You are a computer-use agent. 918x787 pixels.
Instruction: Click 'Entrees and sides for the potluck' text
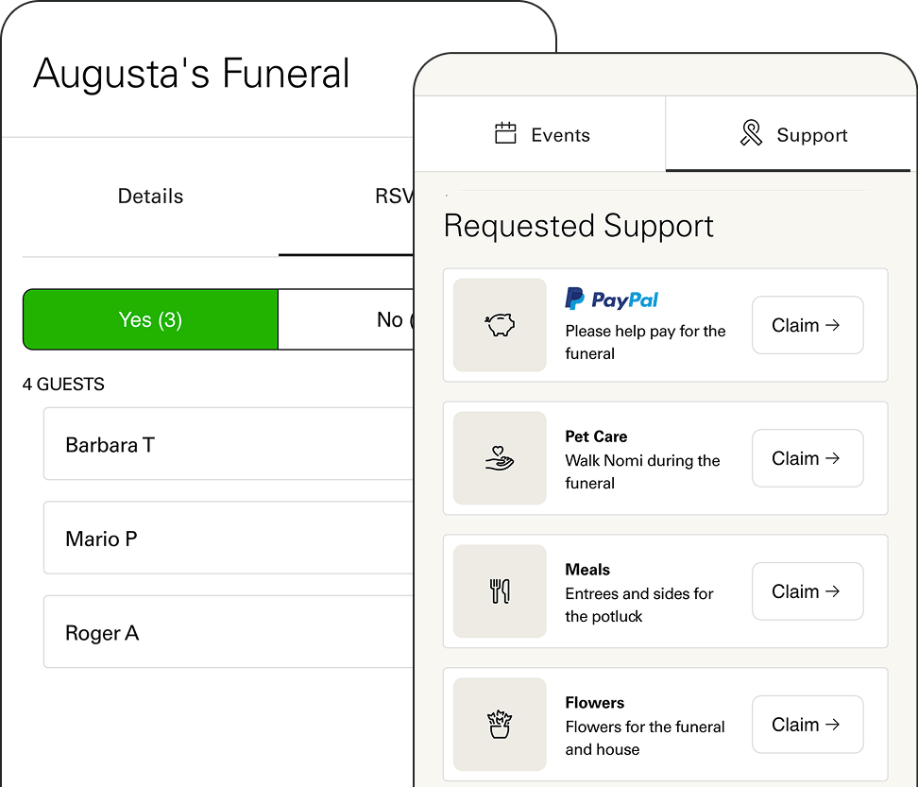click(638, 605)
